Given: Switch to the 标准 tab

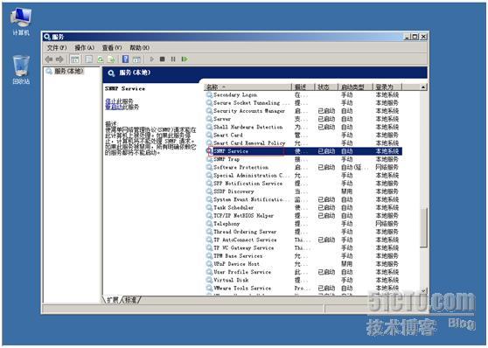Looking at the screenshot, I should click(131, 300).
